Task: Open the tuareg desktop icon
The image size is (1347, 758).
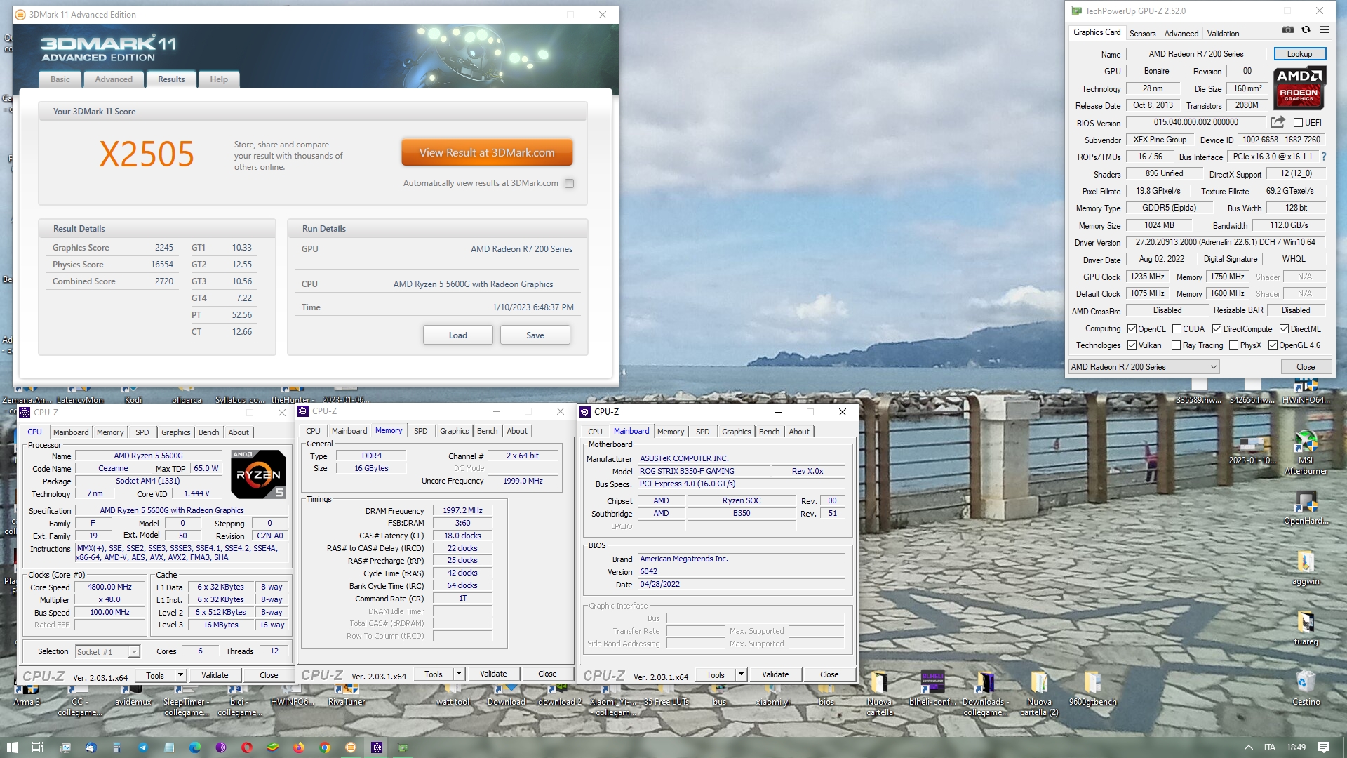Action: click(1306, 629)
